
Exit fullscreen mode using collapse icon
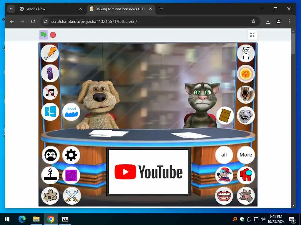[x=252, y=35]
